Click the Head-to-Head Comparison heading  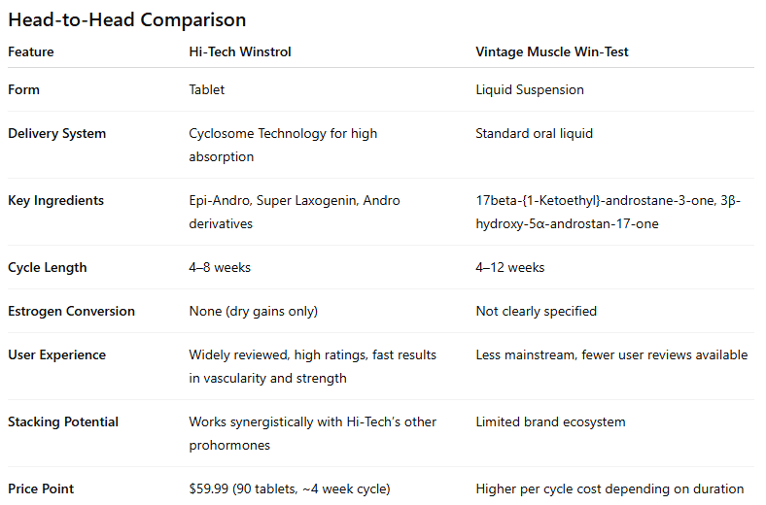point(126,19)
